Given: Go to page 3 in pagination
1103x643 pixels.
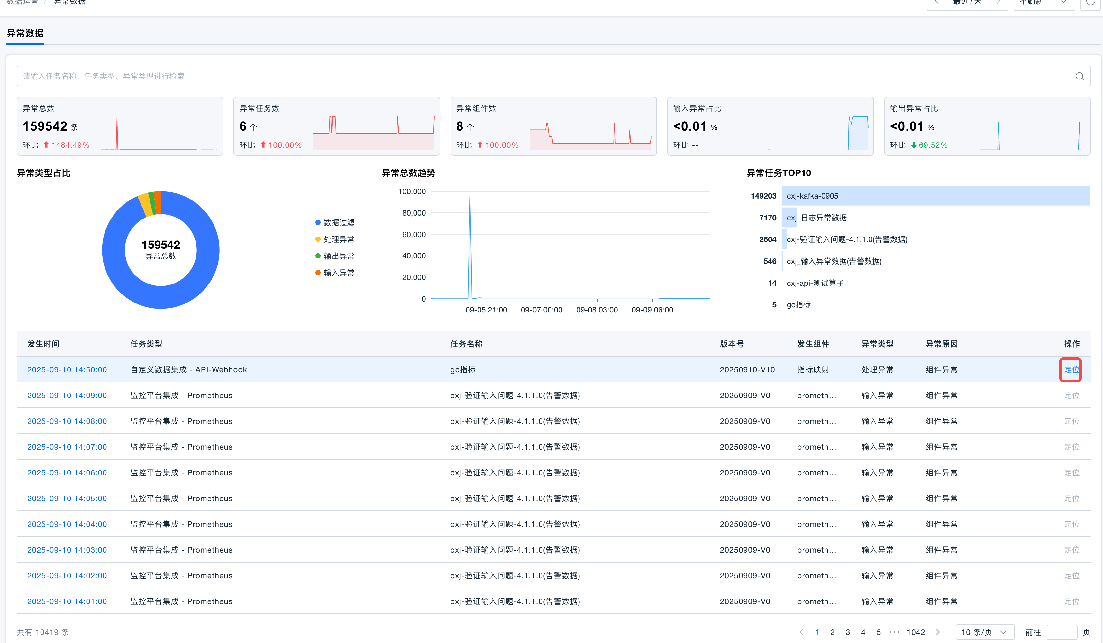Looking at the screenshot, I should (x=848, y=632).
